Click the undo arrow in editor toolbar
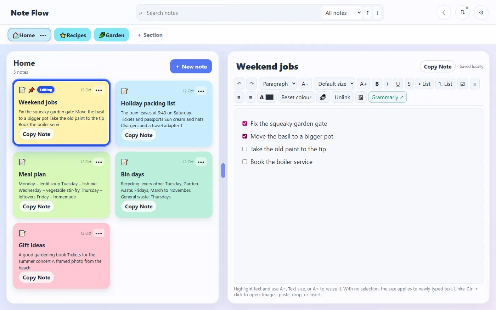This screenshot has height=310, width=496. (239, 84)
